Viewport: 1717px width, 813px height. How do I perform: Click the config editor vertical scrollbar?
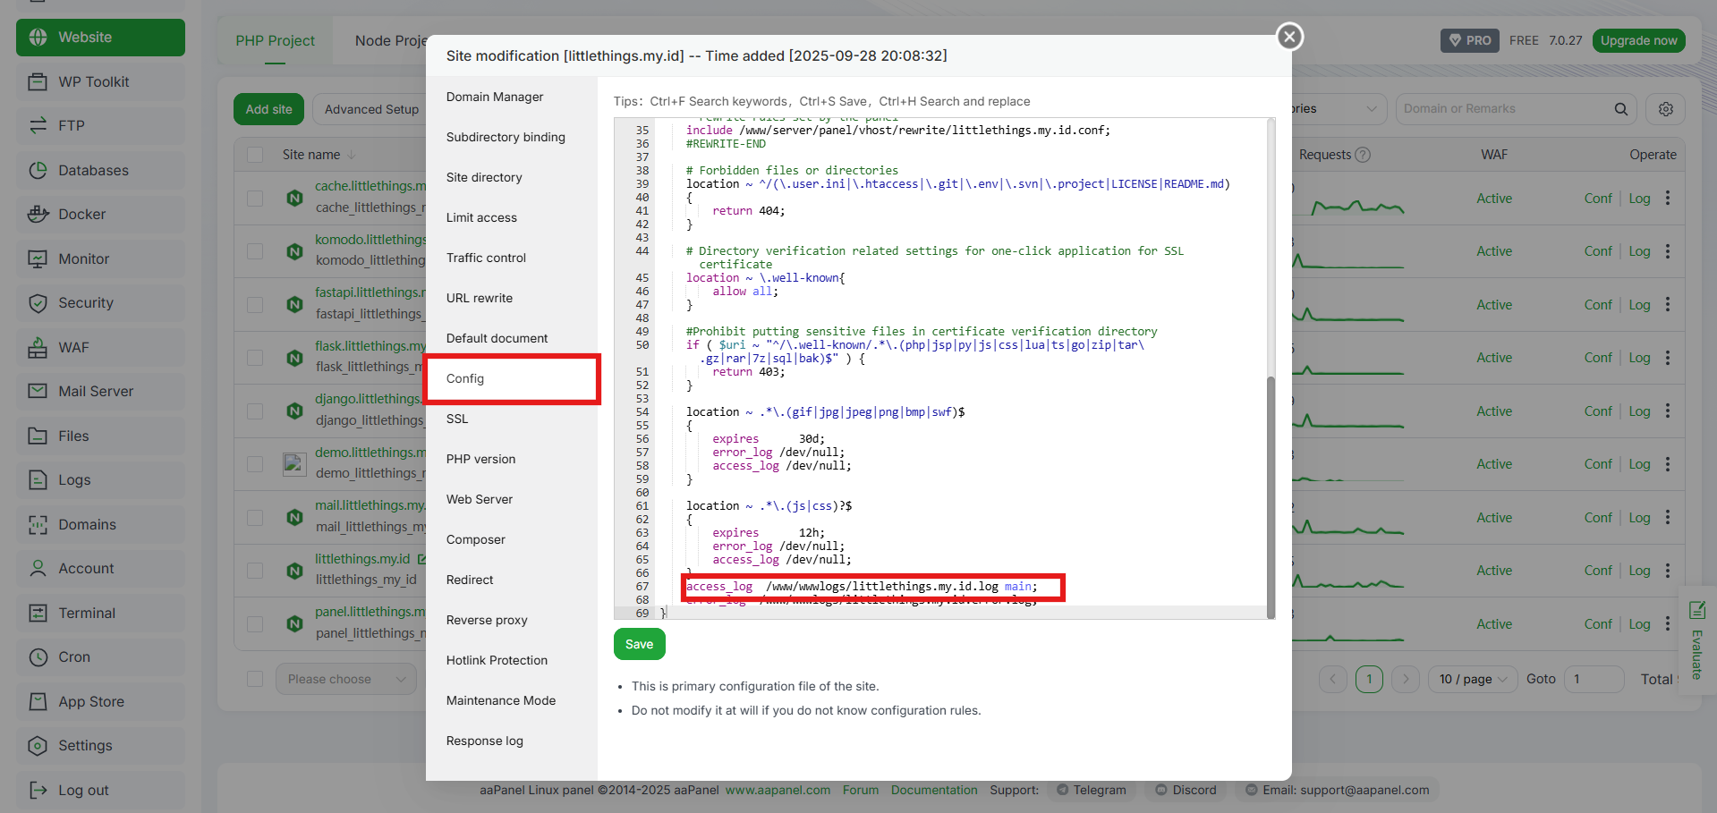[x=1270, y=496]
